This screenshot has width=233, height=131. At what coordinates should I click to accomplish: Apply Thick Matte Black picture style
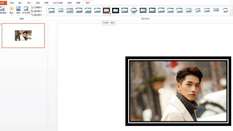[116, 11]
